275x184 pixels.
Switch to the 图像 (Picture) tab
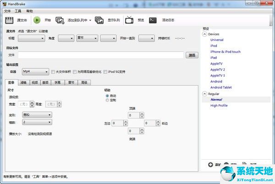[x=11, y=82]
